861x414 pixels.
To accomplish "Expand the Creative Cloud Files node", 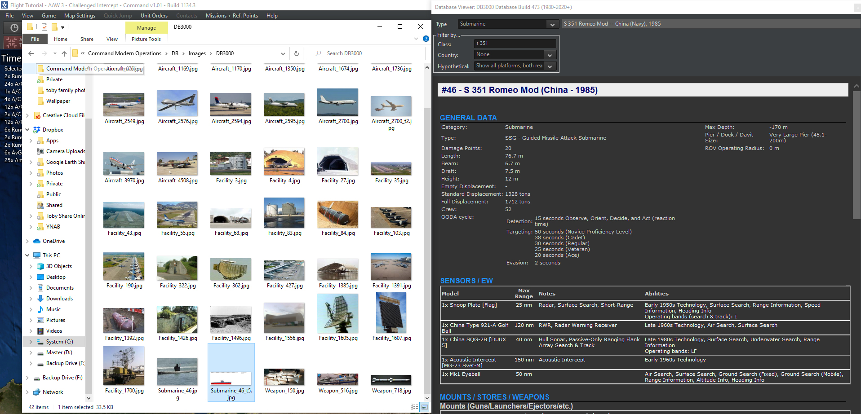I will tap(27, 115).
